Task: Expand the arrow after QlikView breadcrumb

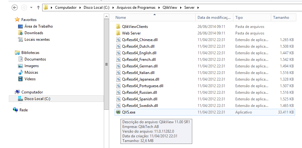Action: click(181, 8)
